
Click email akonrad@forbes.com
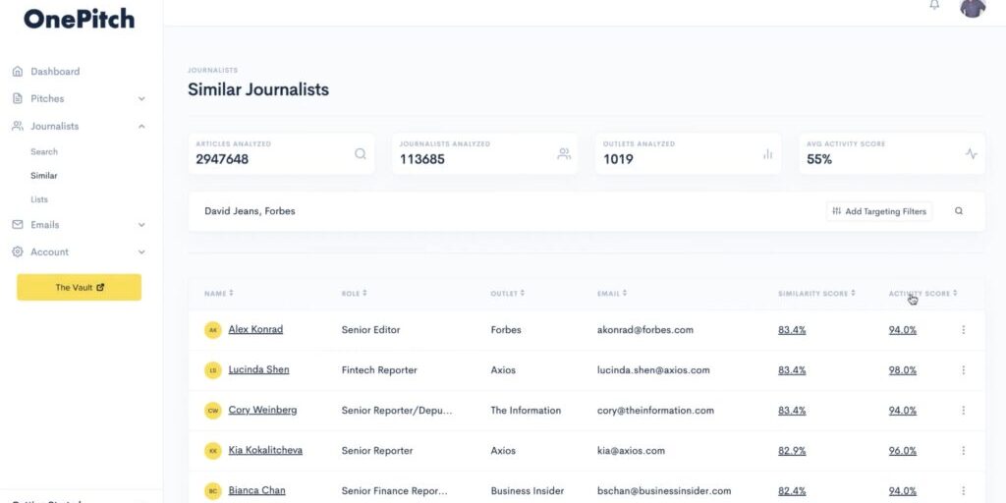pyautogui.click(x=644, y=330)
